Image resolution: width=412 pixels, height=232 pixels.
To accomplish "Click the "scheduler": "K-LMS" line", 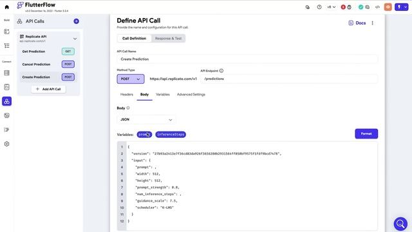I will coord(154,208).
